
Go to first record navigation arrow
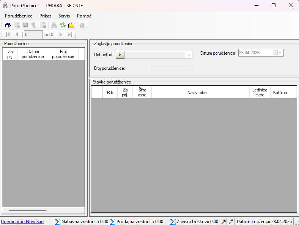tap(8, 35)
